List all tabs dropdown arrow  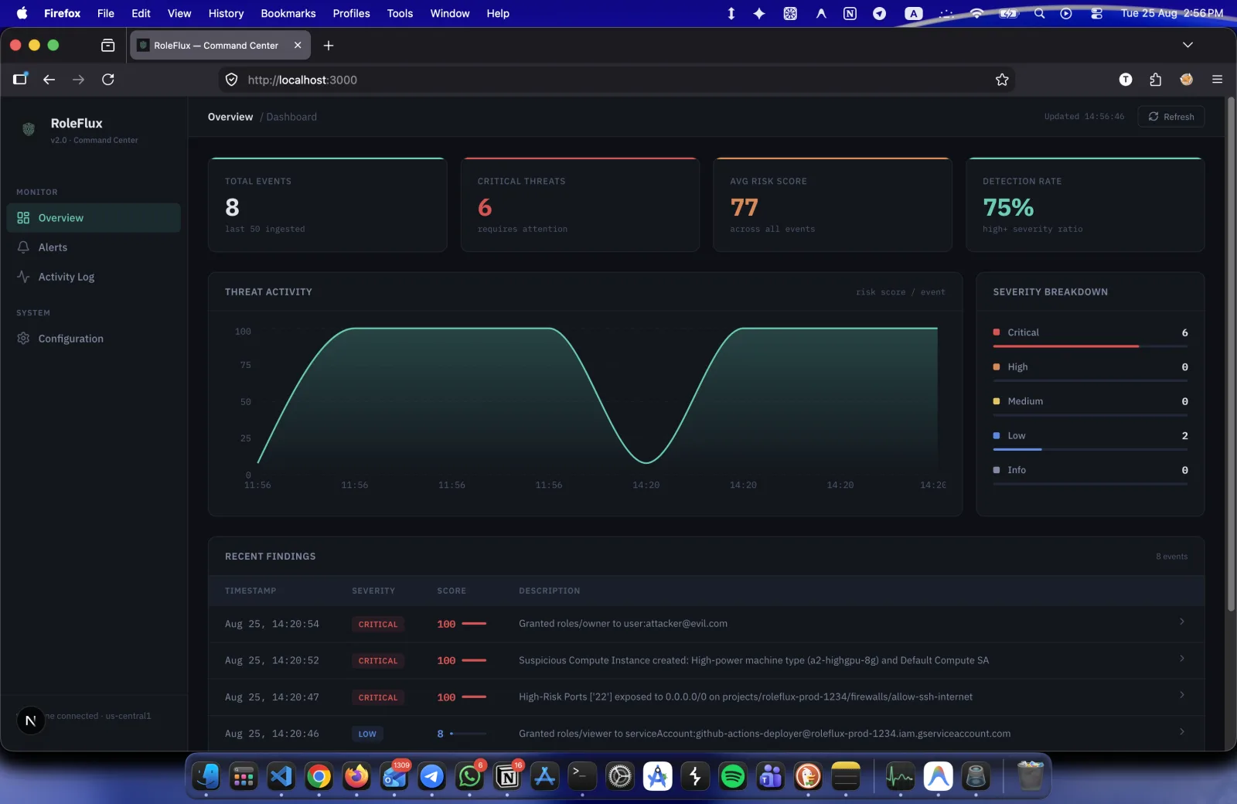coord(1188,46)
